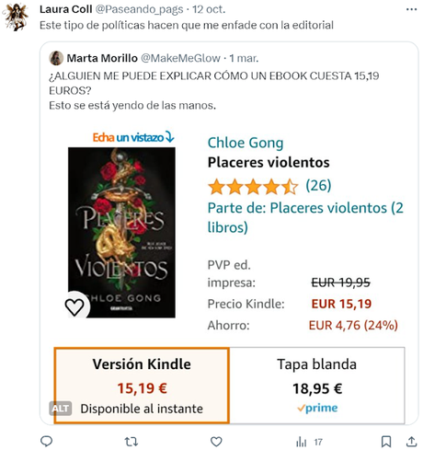Open the Placeres Violentos book cover image

(121, 233)
